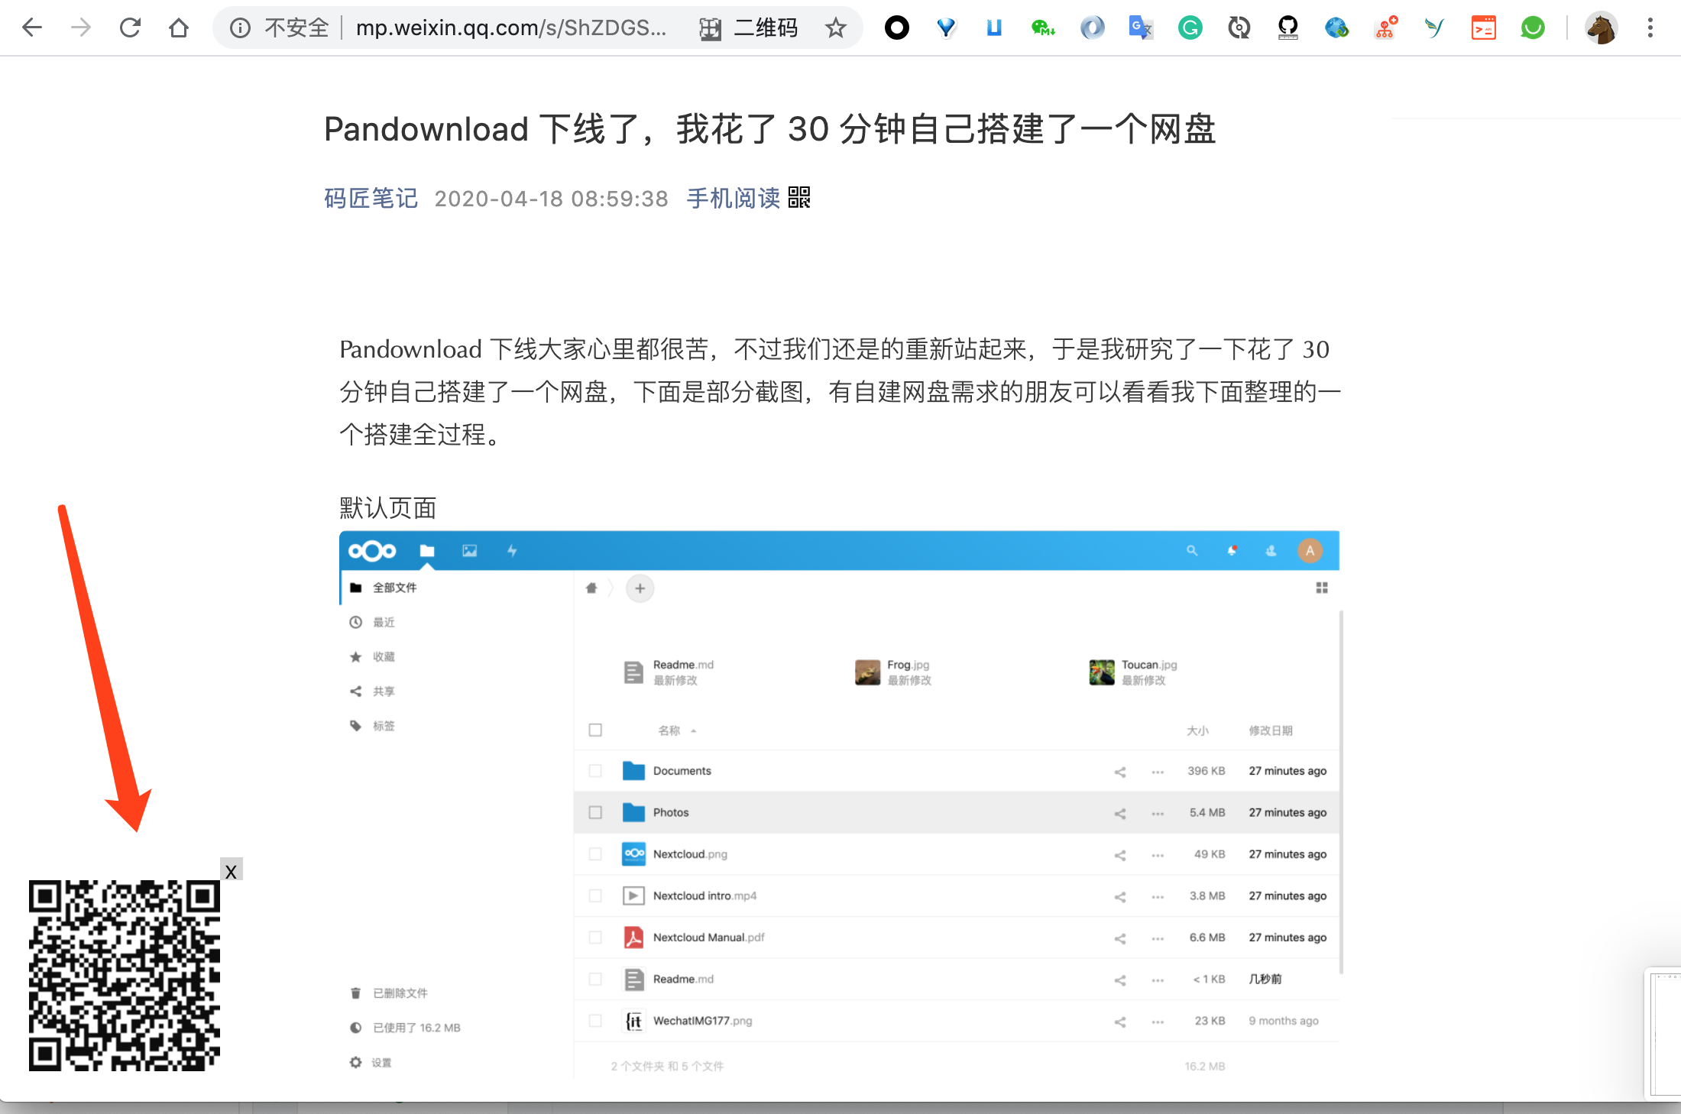
Task: Open the green circular chat extension icon
Action: 1532,28
